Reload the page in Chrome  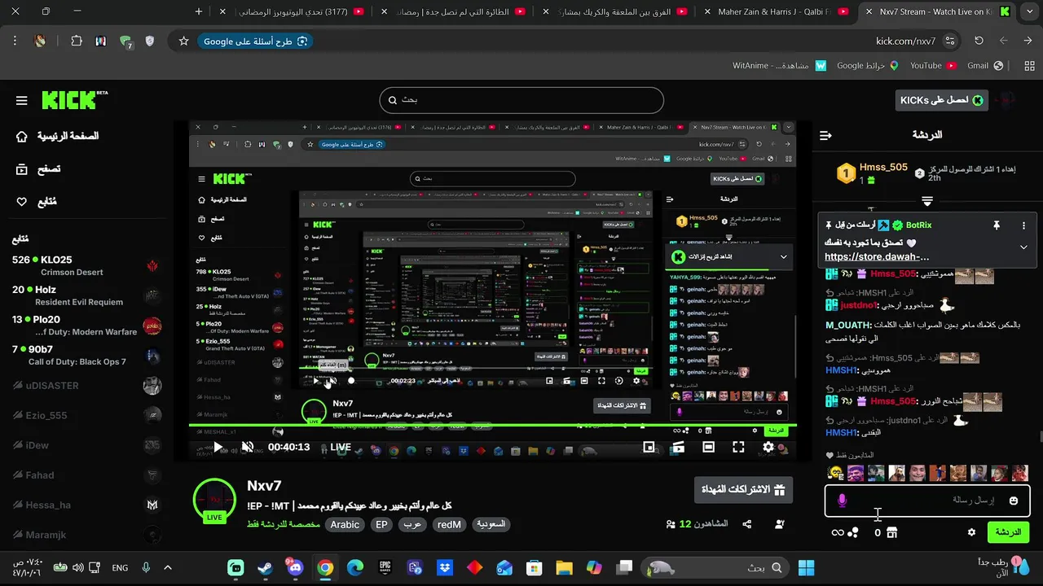(979, 41)
